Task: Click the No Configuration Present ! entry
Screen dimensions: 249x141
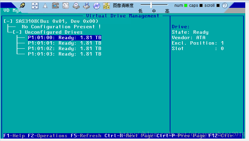Action: coord(61,27)
